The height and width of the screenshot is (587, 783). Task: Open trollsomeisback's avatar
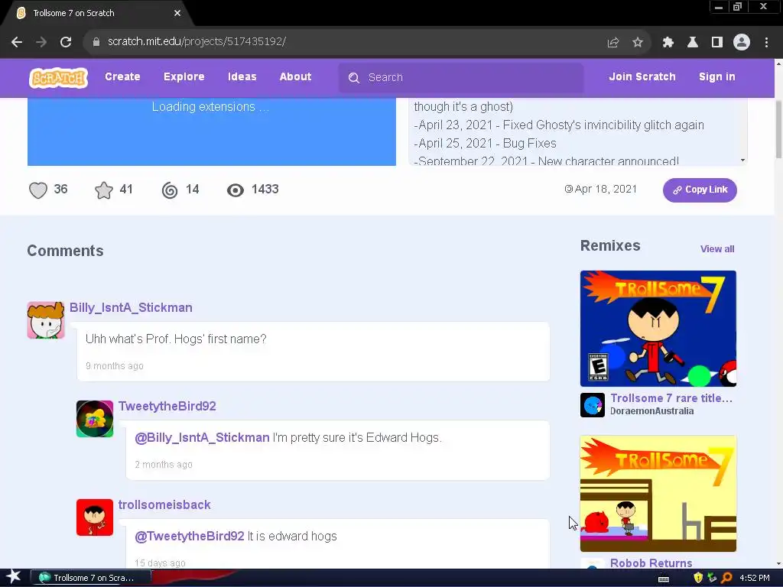click(x=95, y=517)
